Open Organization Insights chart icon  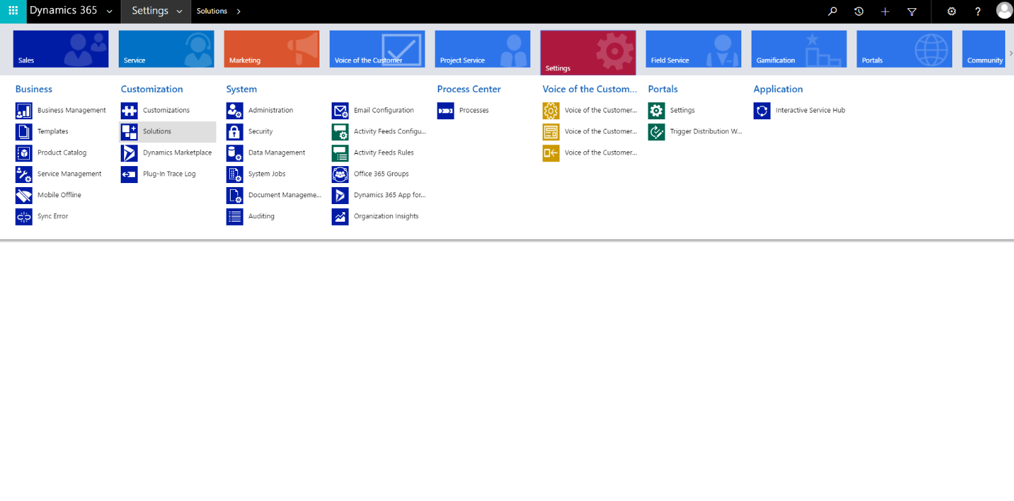[340, 216]
